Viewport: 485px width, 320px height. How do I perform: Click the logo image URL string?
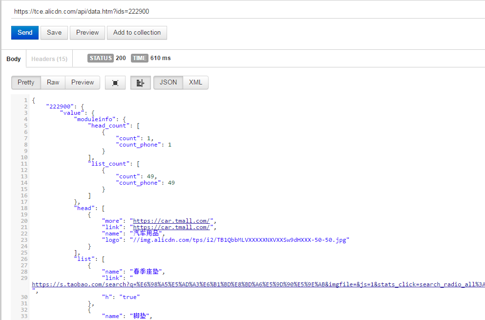coord(239,240)
